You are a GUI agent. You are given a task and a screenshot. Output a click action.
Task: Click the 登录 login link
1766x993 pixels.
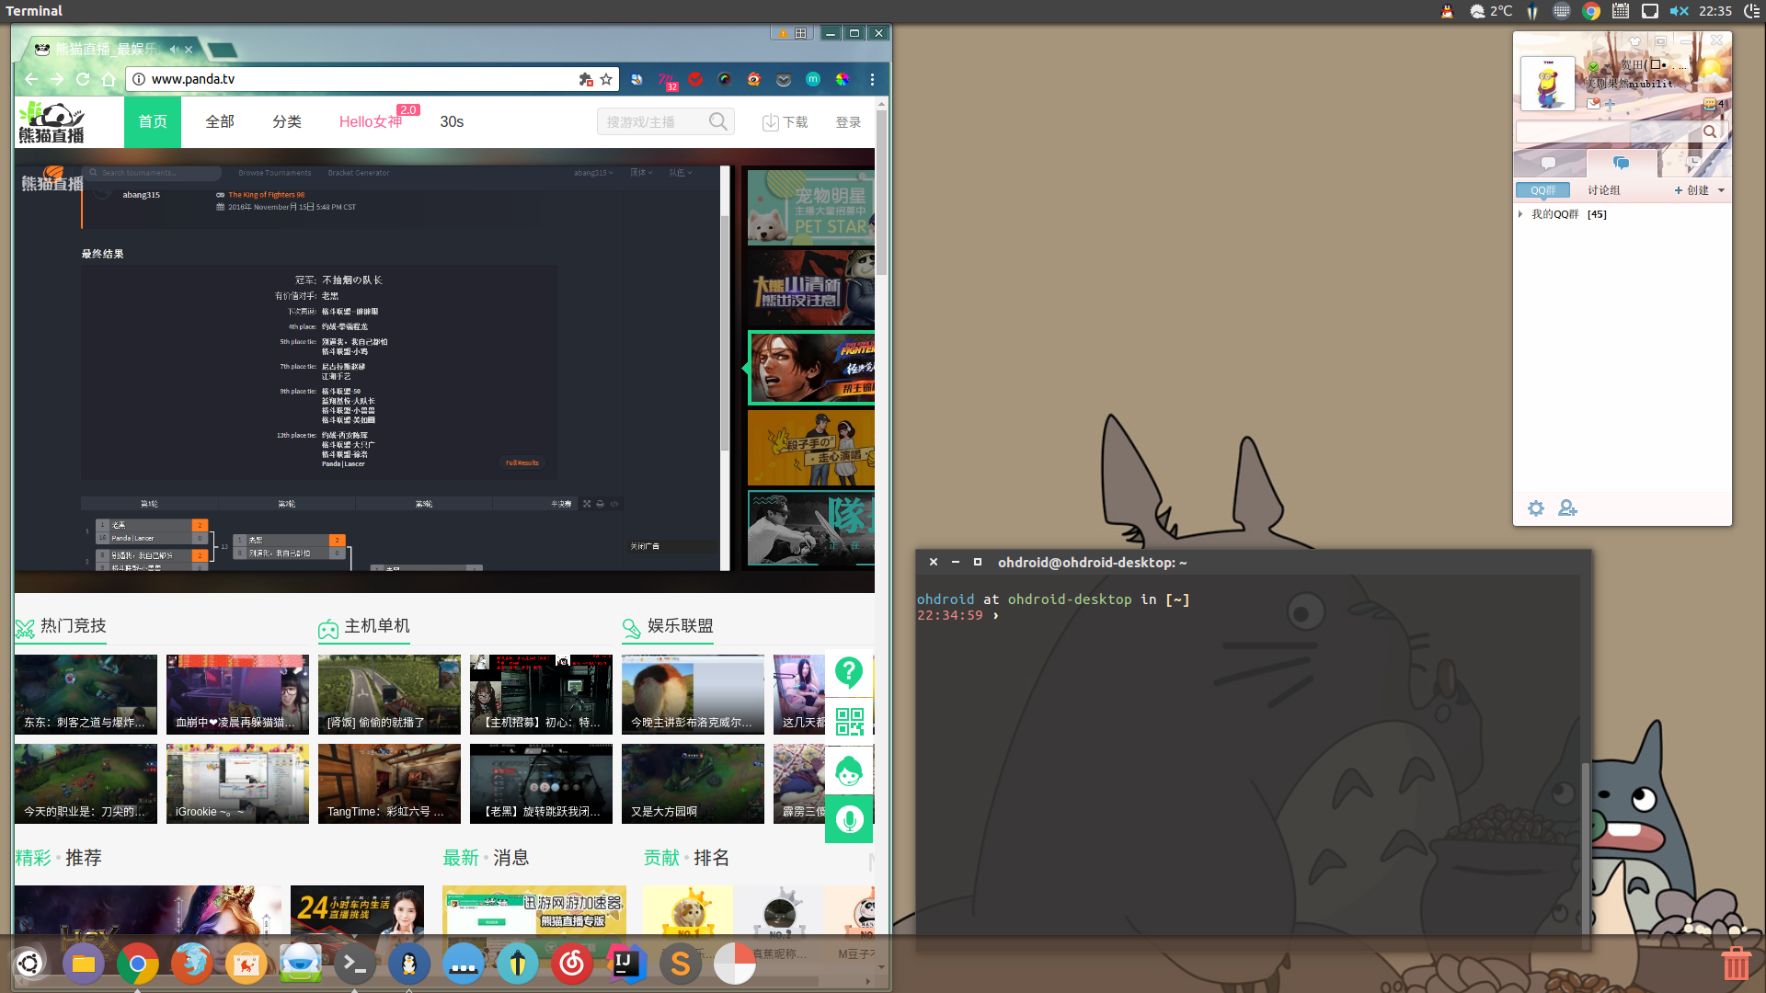[x=848, y=122]
